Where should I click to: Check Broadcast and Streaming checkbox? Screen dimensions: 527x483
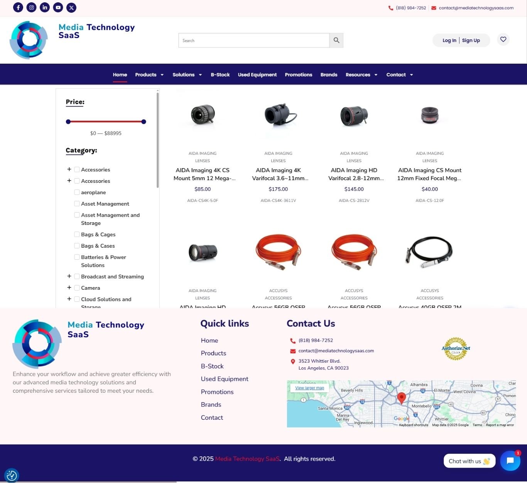tap(77, 276)
